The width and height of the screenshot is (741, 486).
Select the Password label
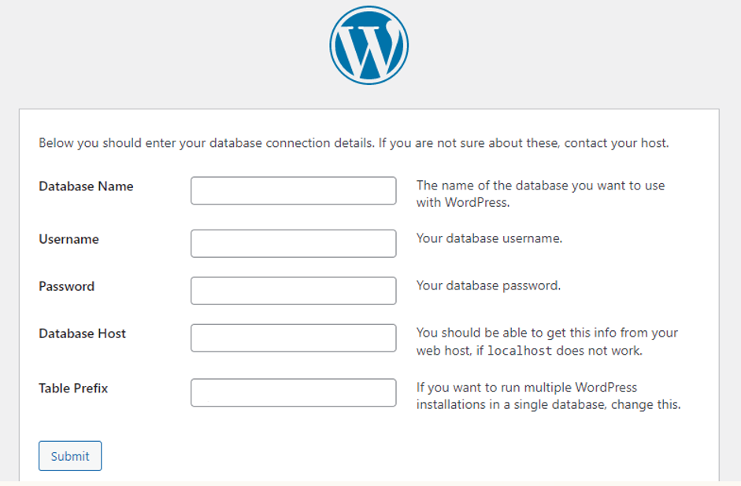[67, 286]
